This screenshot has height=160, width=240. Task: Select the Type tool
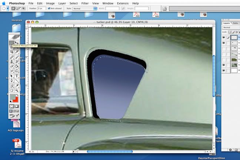coord(17,76)
